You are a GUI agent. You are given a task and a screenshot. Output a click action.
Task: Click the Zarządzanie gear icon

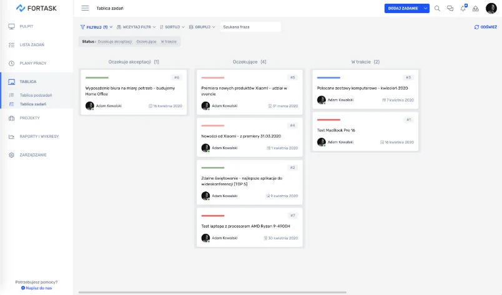click(11, 155)
